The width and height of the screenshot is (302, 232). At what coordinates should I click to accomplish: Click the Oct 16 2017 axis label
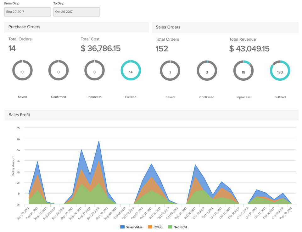tap(251, 213)
